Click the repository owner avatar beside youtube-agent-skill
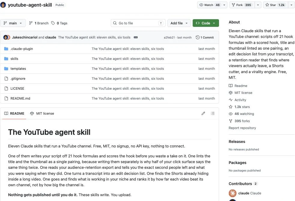The height and width of the screenshot is (201, 295). [x=3, y=5]
